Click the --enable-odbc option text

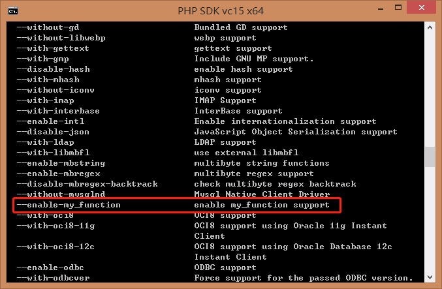coord(50,267)
